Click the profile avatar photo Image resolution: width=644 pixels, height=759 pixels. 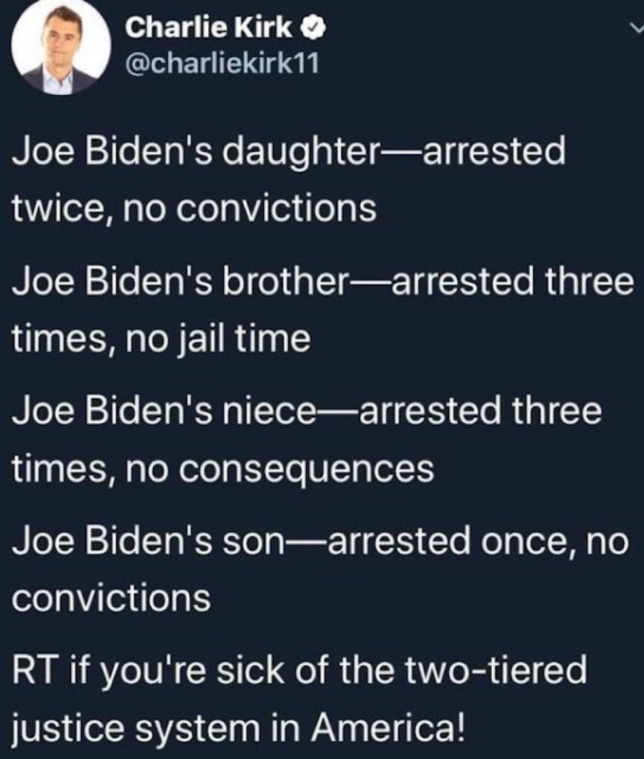[61, 50]
